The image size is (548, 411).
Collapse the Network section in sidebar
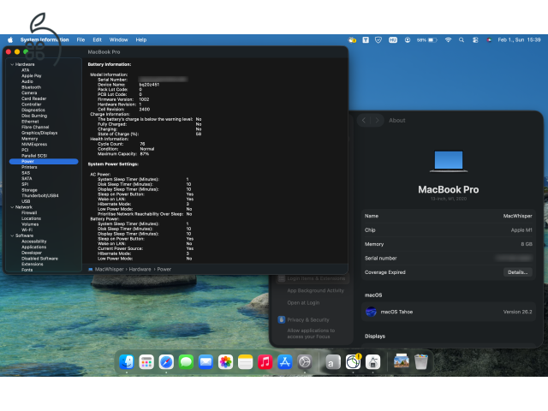[x=12, y=207]
